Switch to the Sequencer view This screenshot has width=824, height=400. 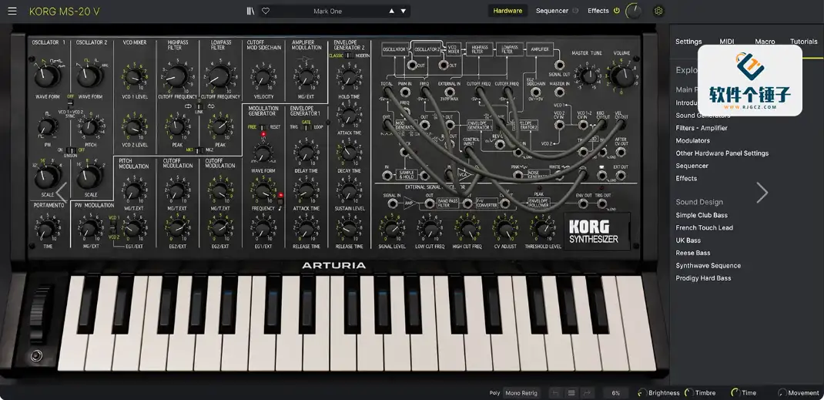tap(552, 11)
